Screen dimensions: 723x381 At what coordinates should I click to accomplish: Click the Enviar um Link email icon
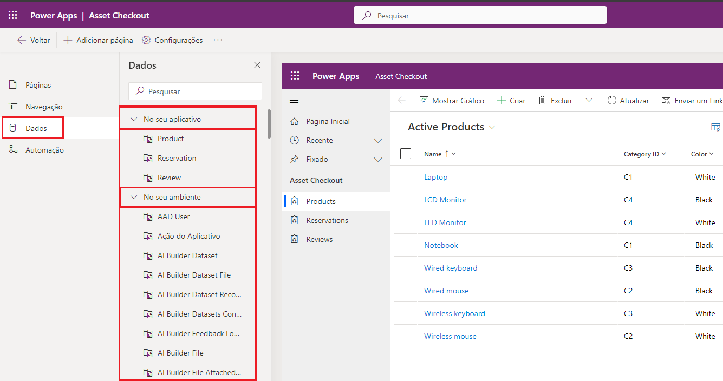666,101
